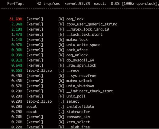Click the [k] marker beside mutex_lock

pyautogui.click(x=61, y=40)
